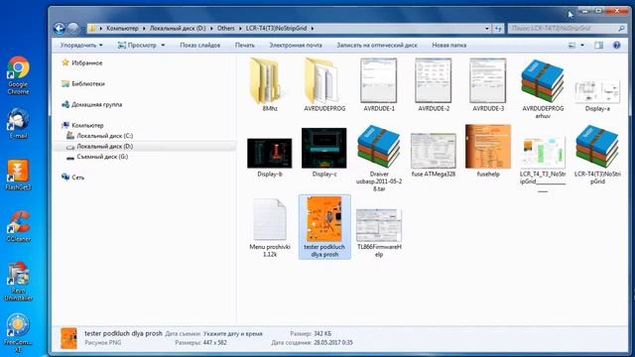Viewport: 635px width, 357px height.
Task: Open the Help icon
Action: click(x=616, y=46)
